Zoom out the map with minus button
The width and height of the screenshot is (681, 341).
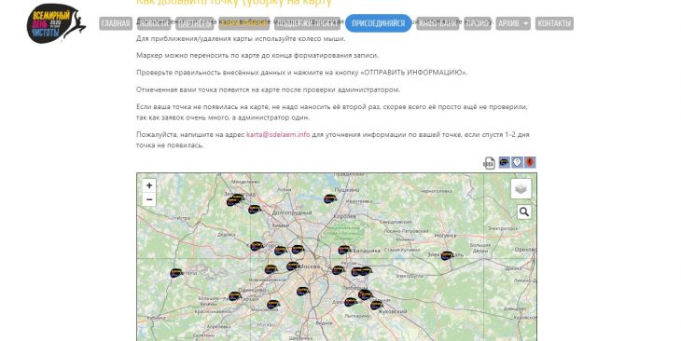(x=149, y=199)
